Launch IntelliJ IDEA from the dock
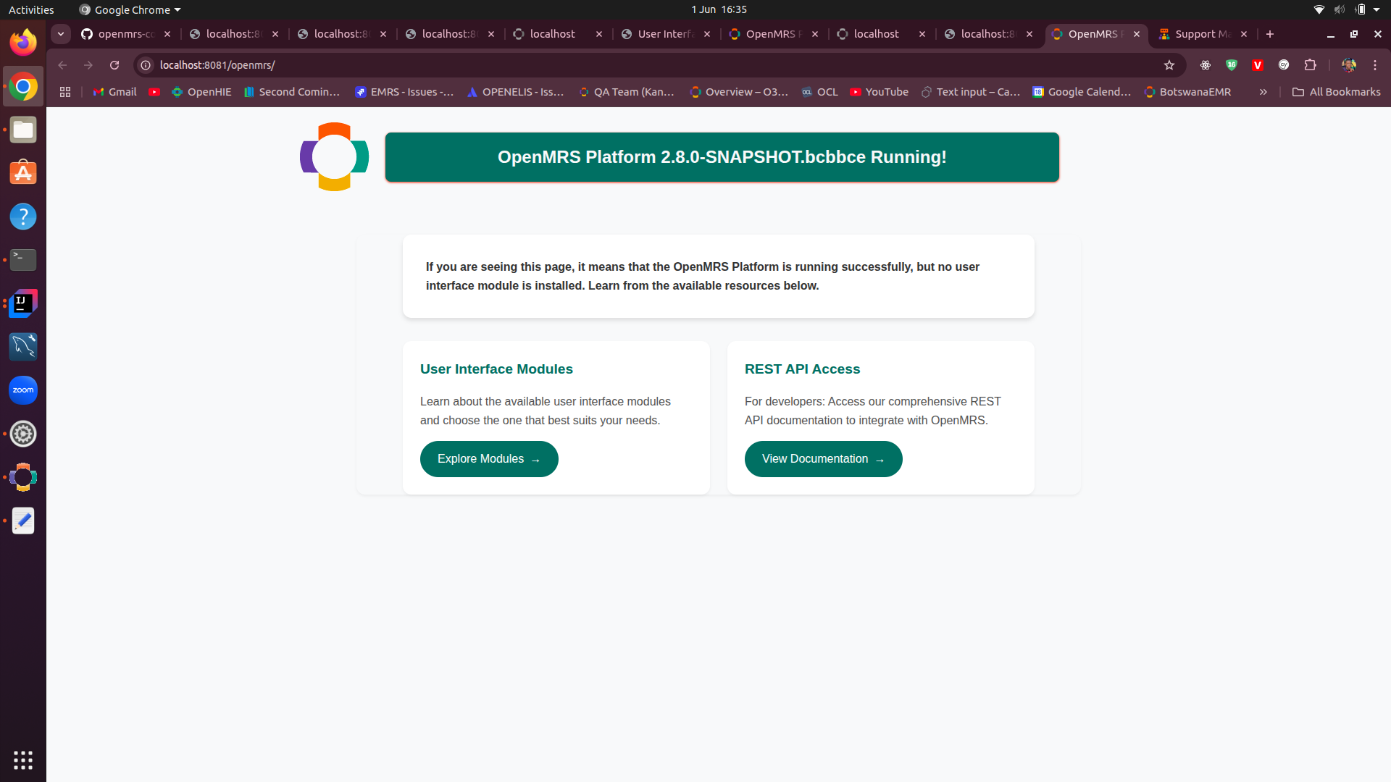Viewport: 1391px width, 782px height. coord(23,303)
